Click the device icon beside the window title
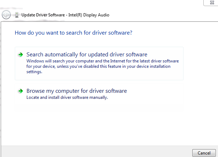218x157 pixels. point(17,15)
